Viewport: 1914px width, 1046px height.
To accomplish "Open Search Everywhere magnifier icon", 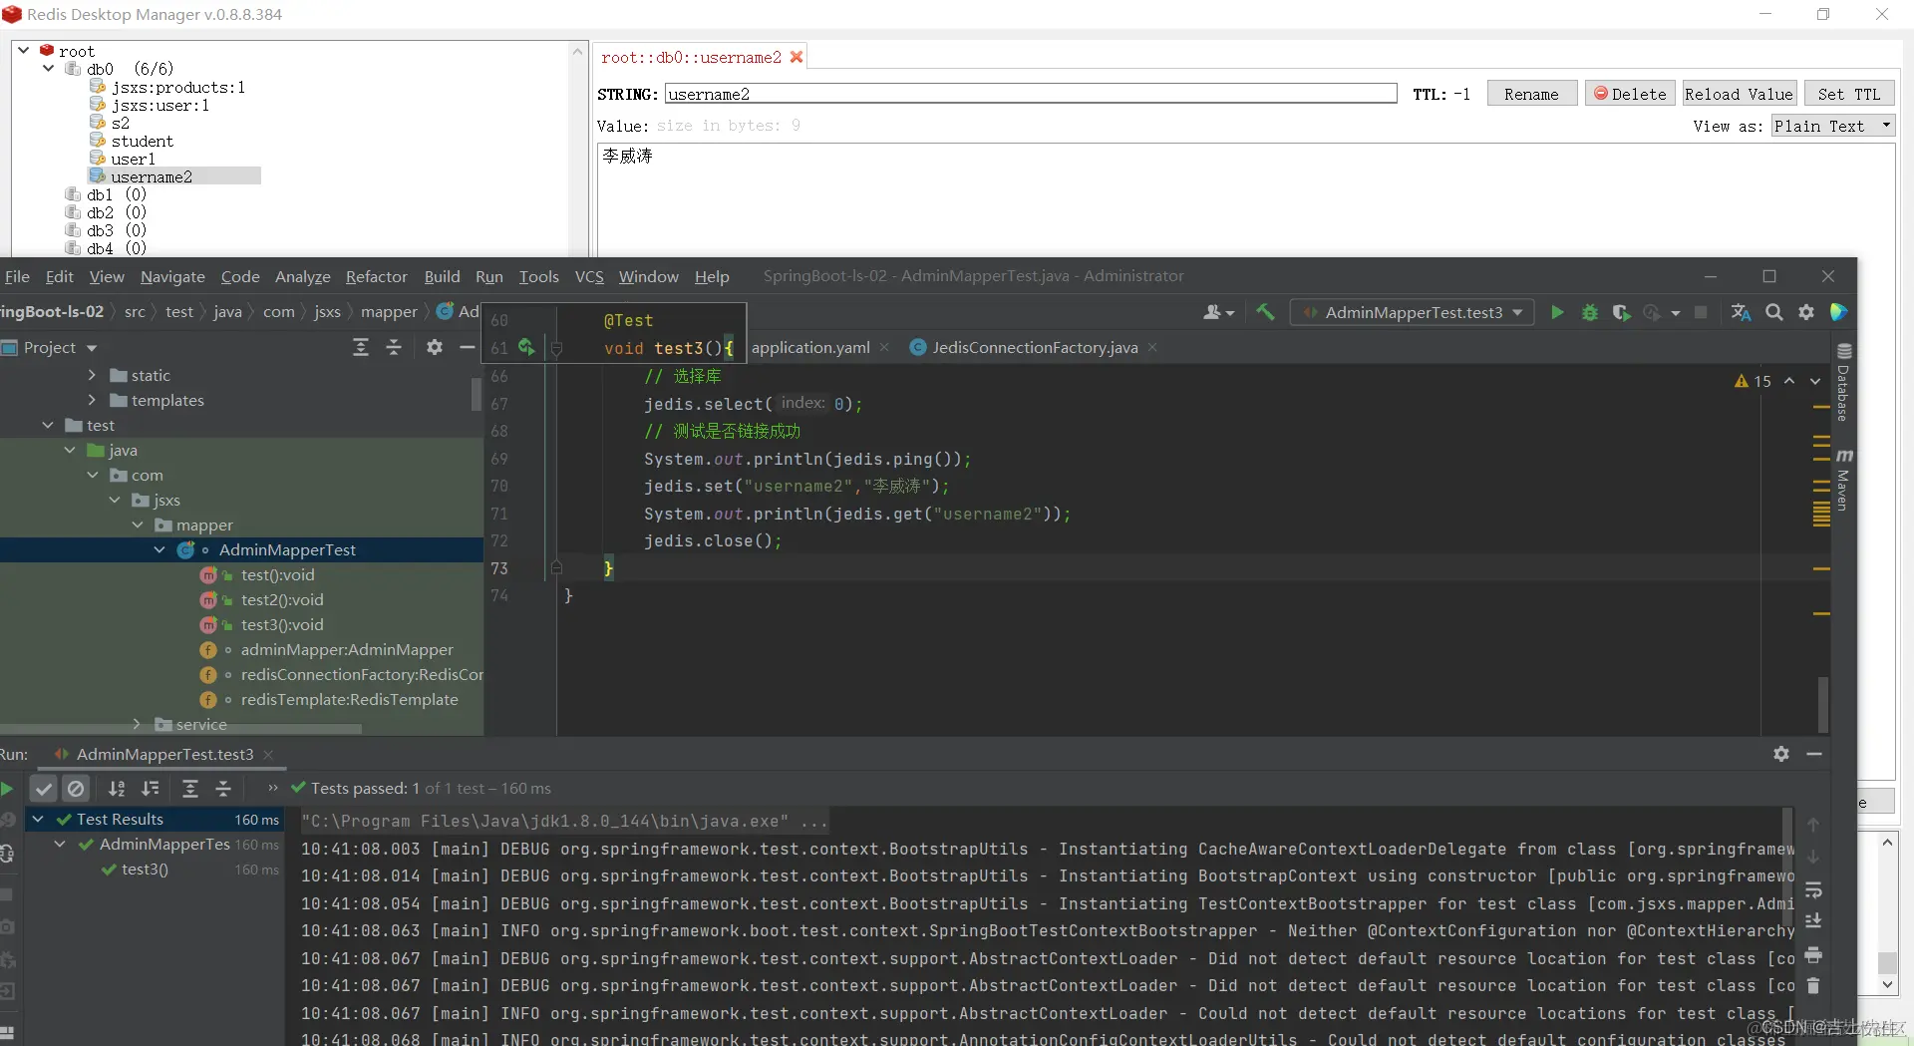I will [1774, 313].
